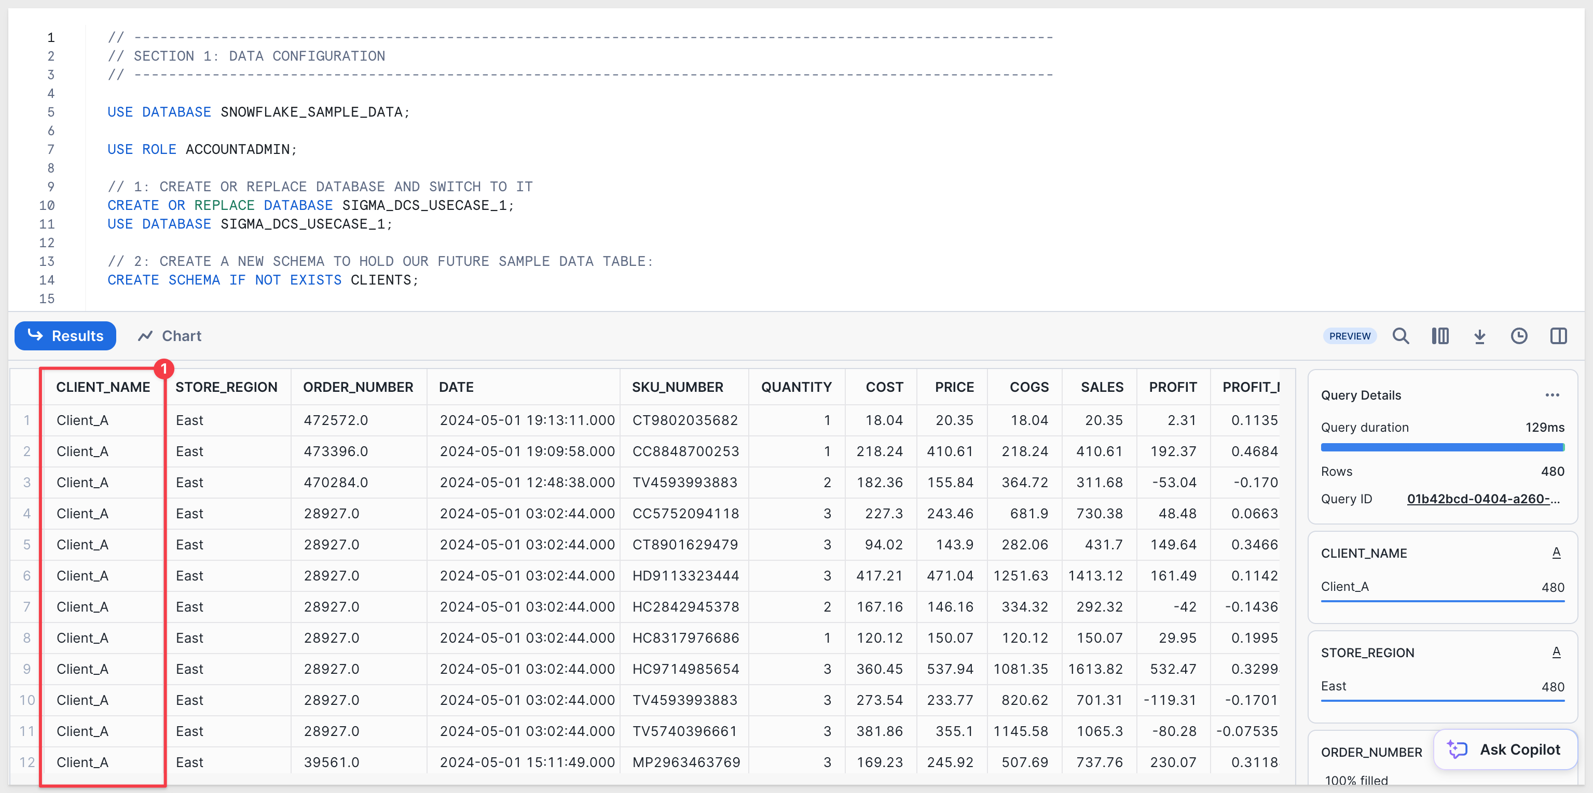Image resolution: width=1593 pixels, height=793 pixels.
Task: Select sales value 1613.82
Action: (x=1099, y=669)
